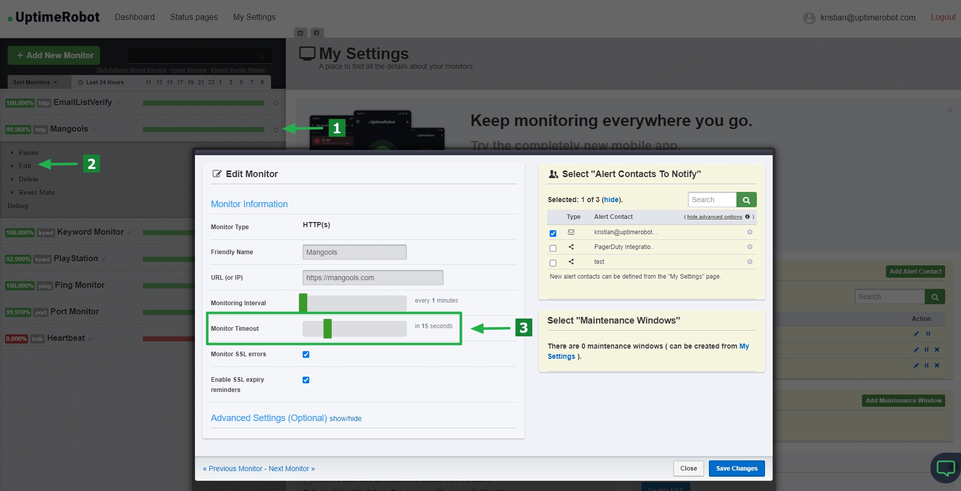Open the gear menu for EmailListVerify monitor
The height and width of the screenshot is (491, 961).
[276, 103]
